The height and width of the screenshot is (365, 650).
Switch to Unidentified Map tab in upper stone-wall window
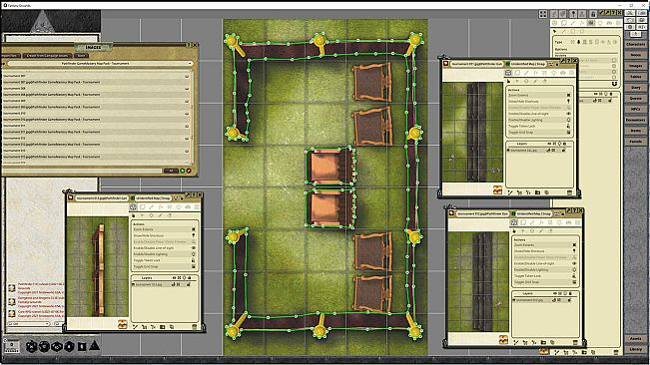click(528, 64)
